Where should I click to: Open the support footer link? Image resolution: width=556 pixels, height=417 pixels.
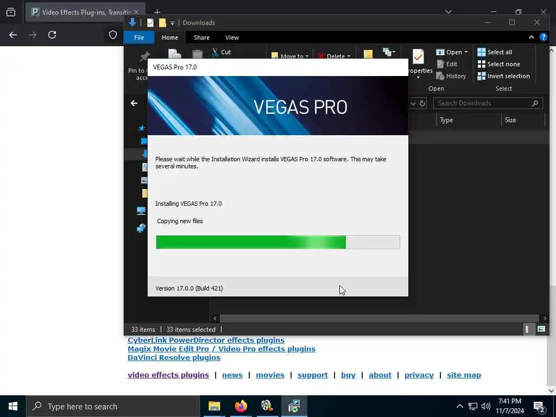[x=312, y=375]
